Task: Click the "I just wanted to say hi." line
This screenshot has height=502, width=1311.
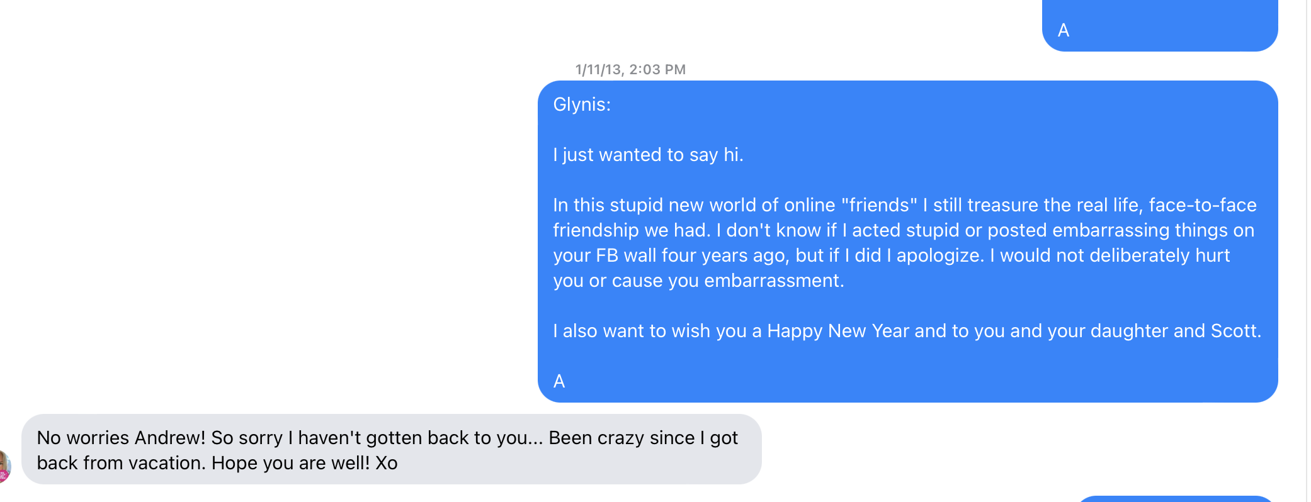Action: (648, 155)
